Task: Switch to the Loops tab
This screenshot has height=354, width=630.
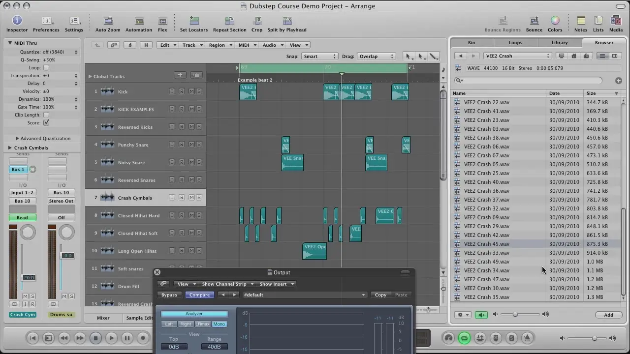Action: 515,43
